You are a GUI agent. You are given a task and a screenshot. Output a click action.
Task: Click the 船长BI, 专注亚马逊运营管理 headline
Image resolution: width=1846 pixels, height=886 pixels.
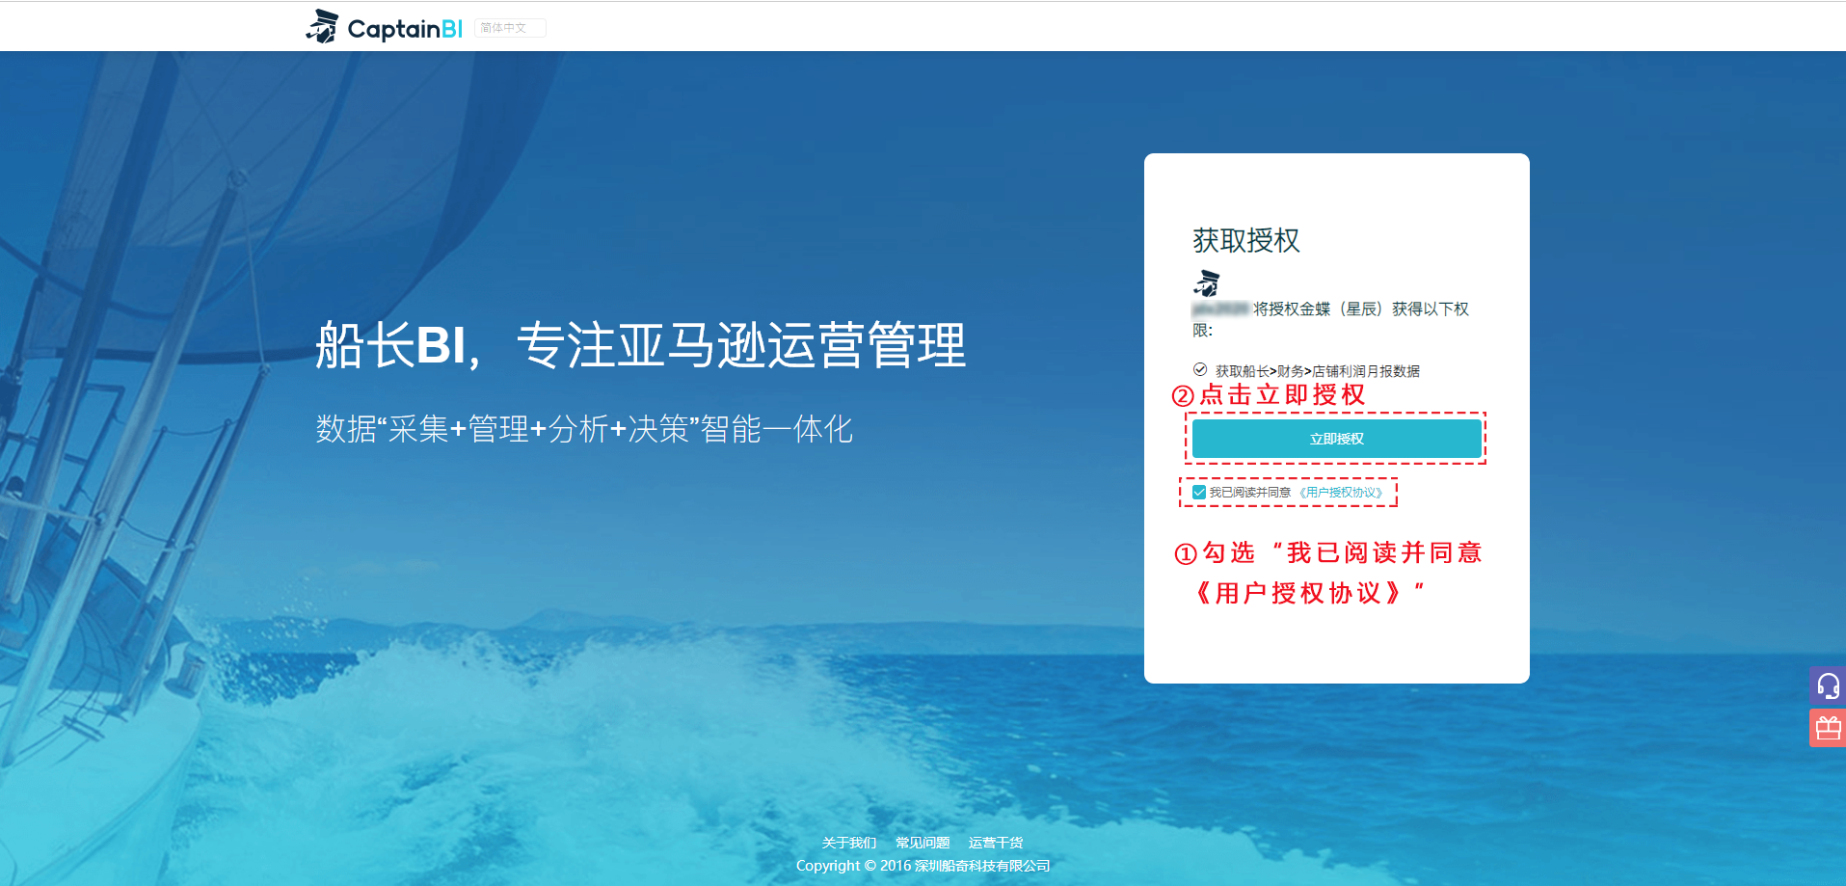pyautogui.click(x=641, y=345)
